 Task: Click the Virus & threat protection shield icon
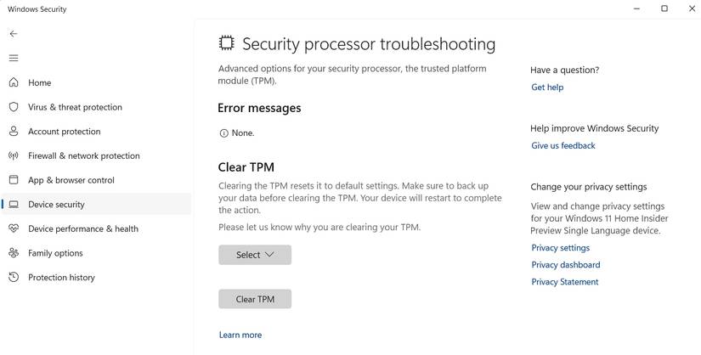[13, 107]
